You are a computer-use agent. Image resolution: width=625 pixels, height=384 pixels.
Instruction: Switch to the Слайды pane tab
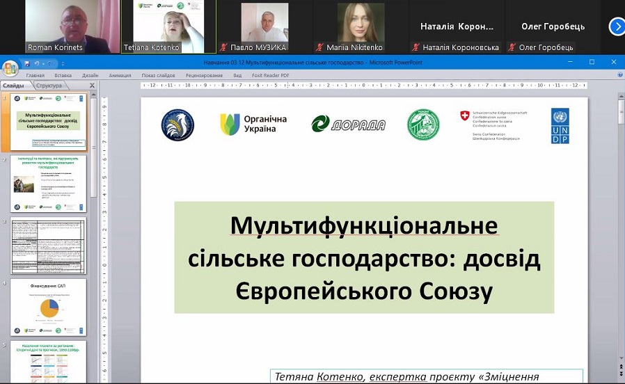[15, 86]
